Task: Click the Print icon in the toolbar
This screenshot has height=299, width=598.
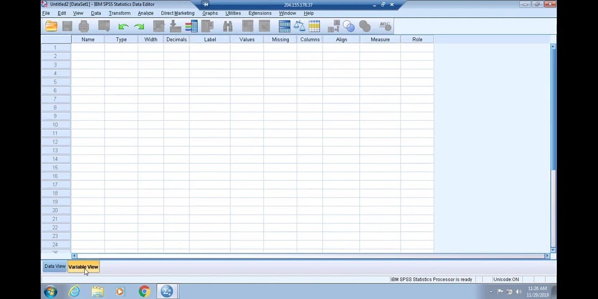Action: 84,26
